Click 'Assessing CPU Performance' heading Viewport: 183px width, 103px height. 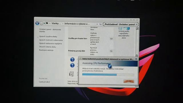pos(97,63)
